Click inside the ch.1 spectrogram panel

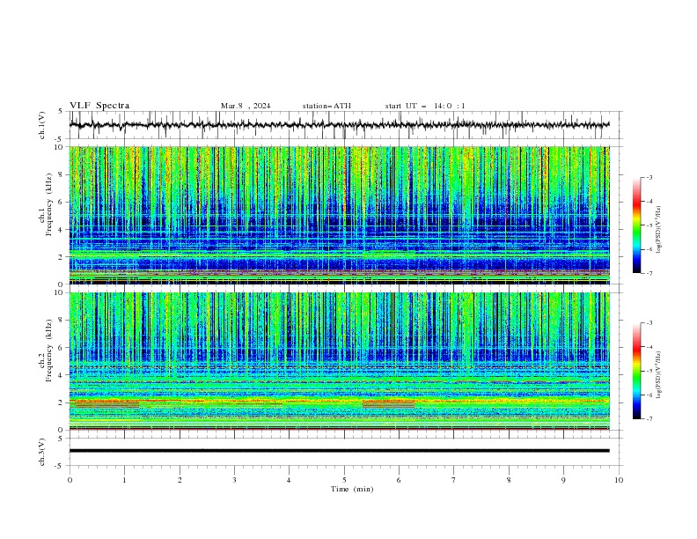pyautogui.click(x=339, y=215)
